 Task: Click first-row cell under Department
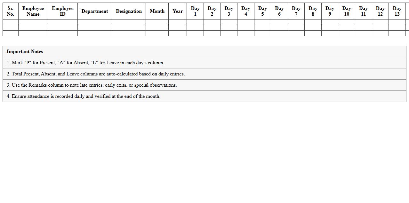94,22
